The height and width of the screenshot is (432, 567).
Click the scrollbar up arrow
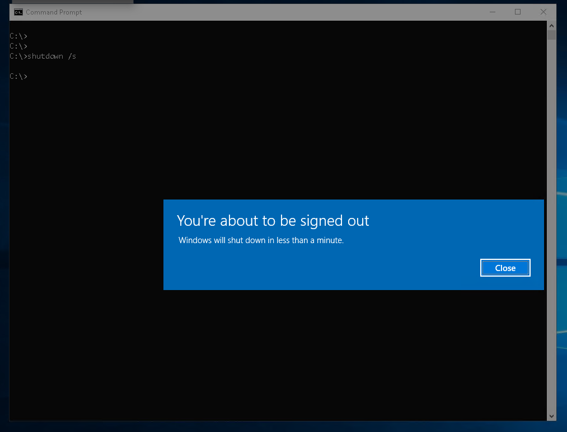click(x=551, y=26)
